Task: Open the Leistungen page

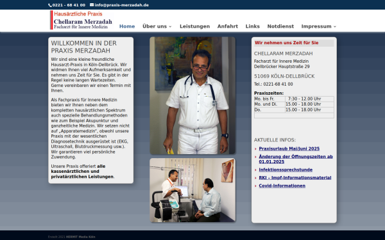Action: pos(194,26)
